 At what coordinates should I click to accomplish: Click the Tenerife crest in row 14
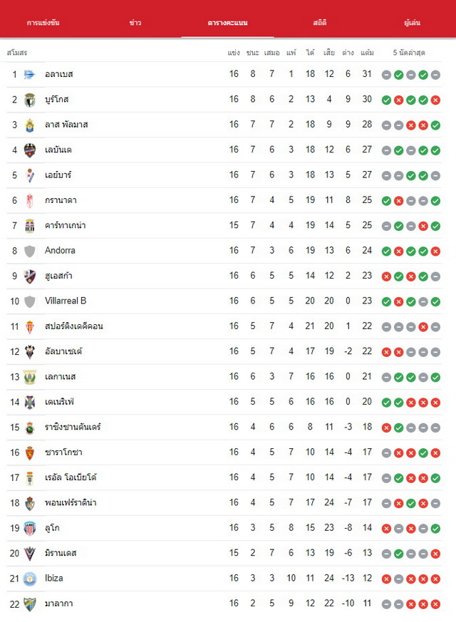click(x=30, y=403)
